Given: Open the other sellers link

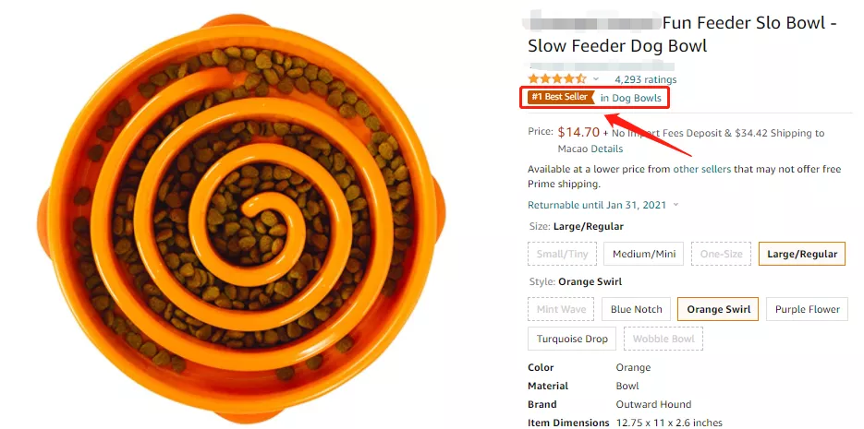Looking at the screenshot, I should pyautogui.click(x=702, y=169).
